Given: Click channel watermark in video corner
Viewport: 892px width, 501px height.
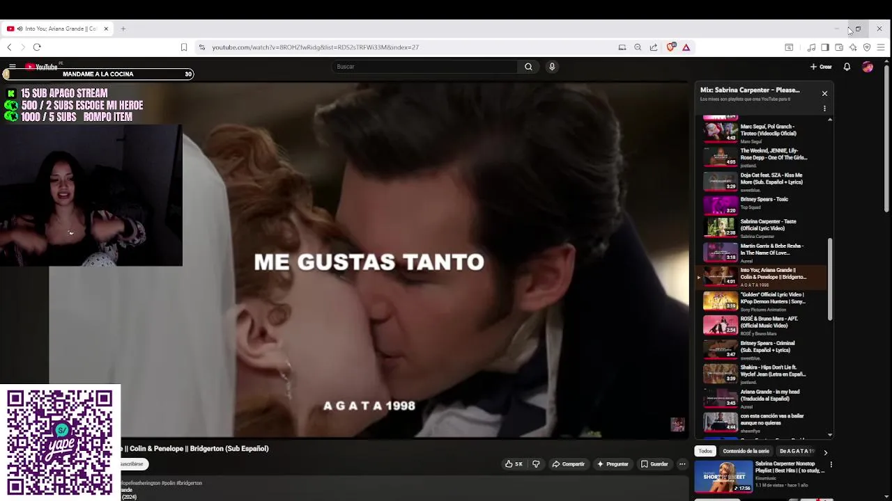Looking at the screenshot, I should point(677,424).
